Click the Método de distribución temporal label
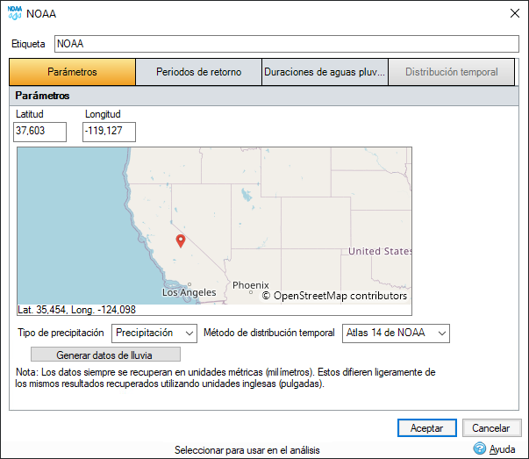Image resolution: width=529 pixels, height=459 pixels. (268, 333)
